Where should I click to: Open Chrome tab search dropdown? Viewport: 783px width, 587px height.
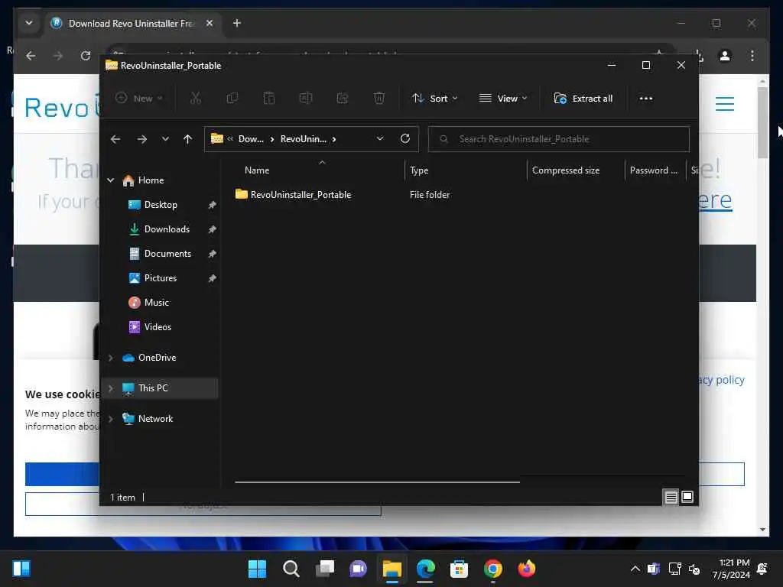[29, 23]
